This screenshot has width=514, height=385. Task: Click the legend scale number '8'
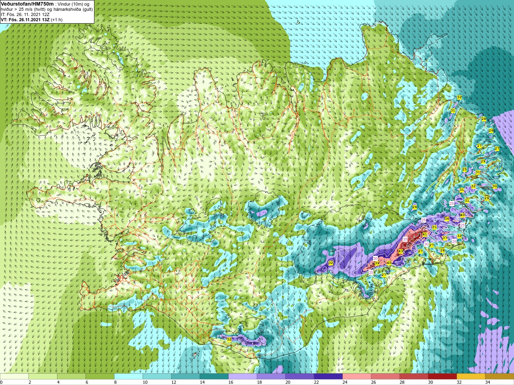[115, 382]
